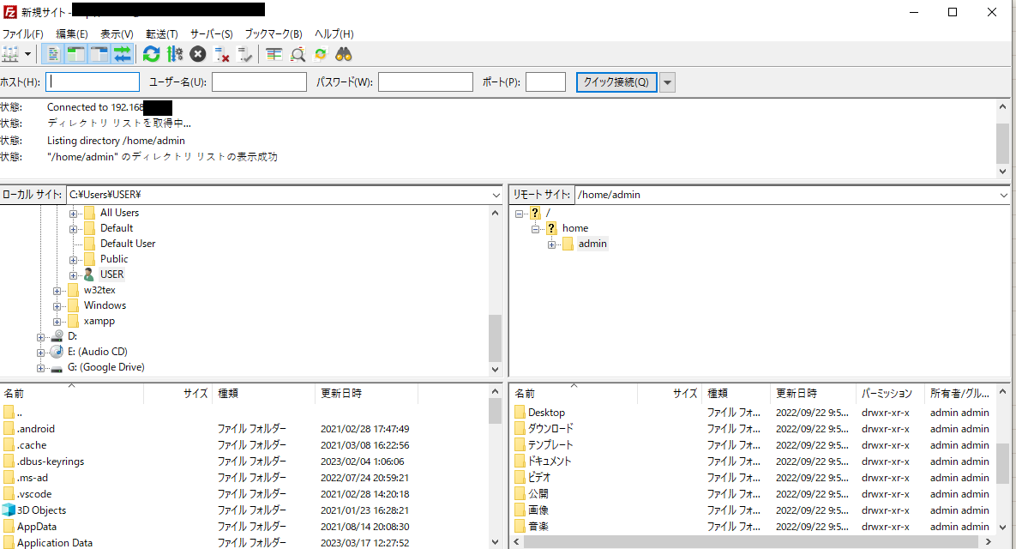
Task: Open the directory listing filters dialog icon
Action: point(274,54)
